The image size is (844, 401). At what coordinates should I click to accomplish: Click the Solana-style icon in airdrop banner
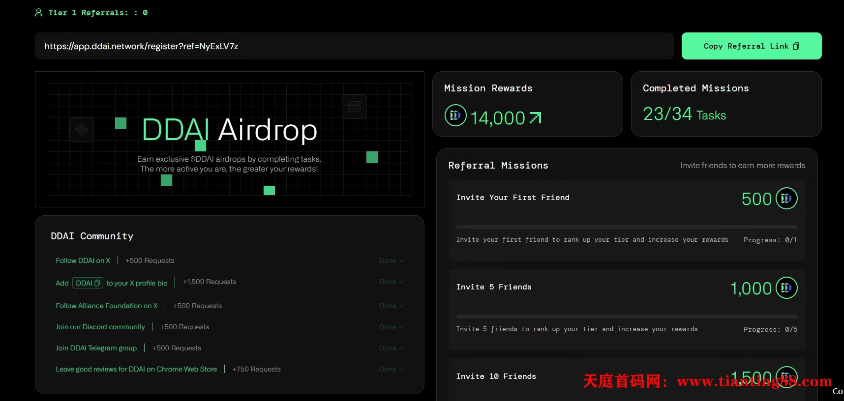click(354, 107)
